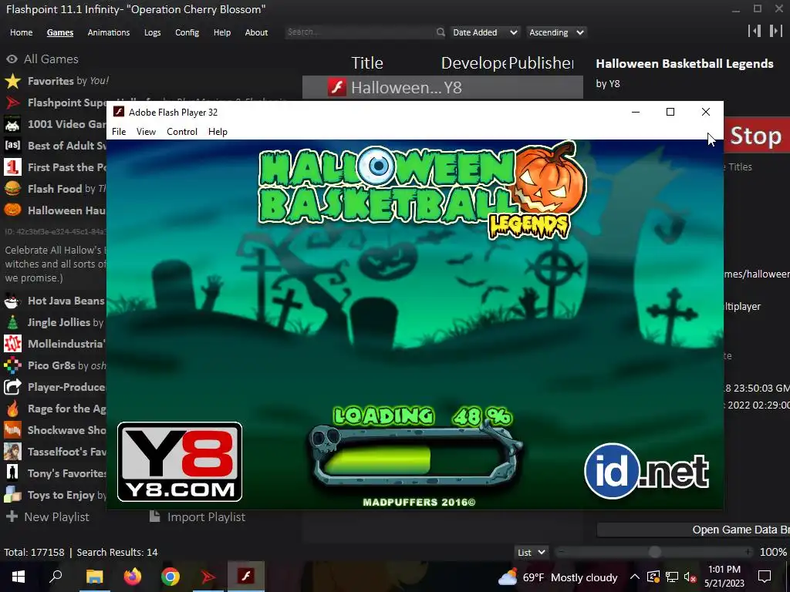Click the weather widget showing 69°F
The image size is (790, 592).
coord(558,577)
